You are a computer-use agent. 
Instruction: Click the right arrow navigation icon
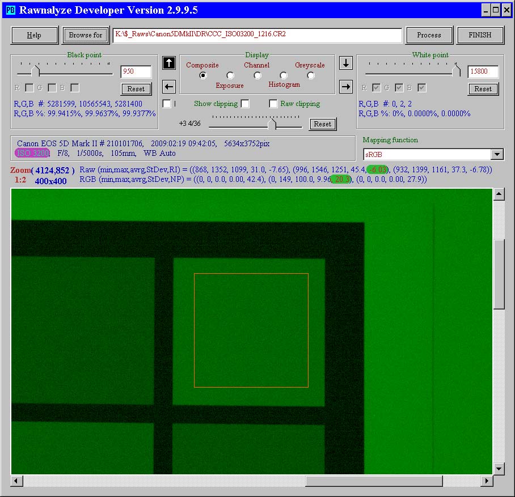[345, 87]
